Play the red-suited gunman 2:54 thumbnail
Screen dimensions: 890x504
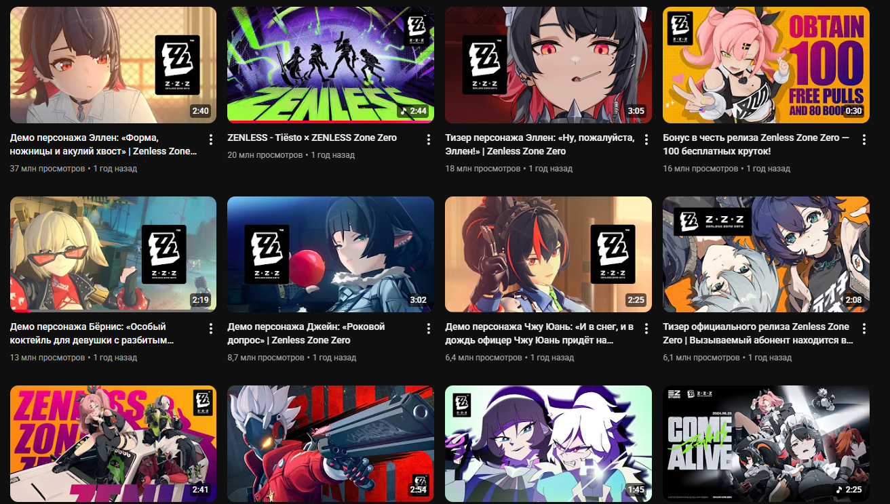[x=330, y=444]
